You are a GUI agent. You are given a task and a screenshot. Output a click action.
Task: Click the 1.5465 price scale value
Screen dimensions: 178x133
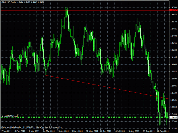[173, 114]
